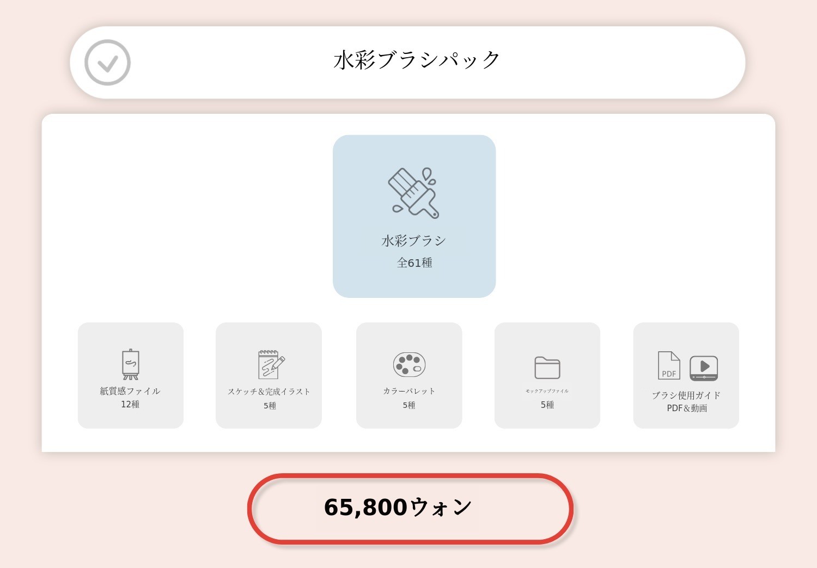817x568 pixels.
Task: Click the PDF document icon
Action: coord(669,365)
